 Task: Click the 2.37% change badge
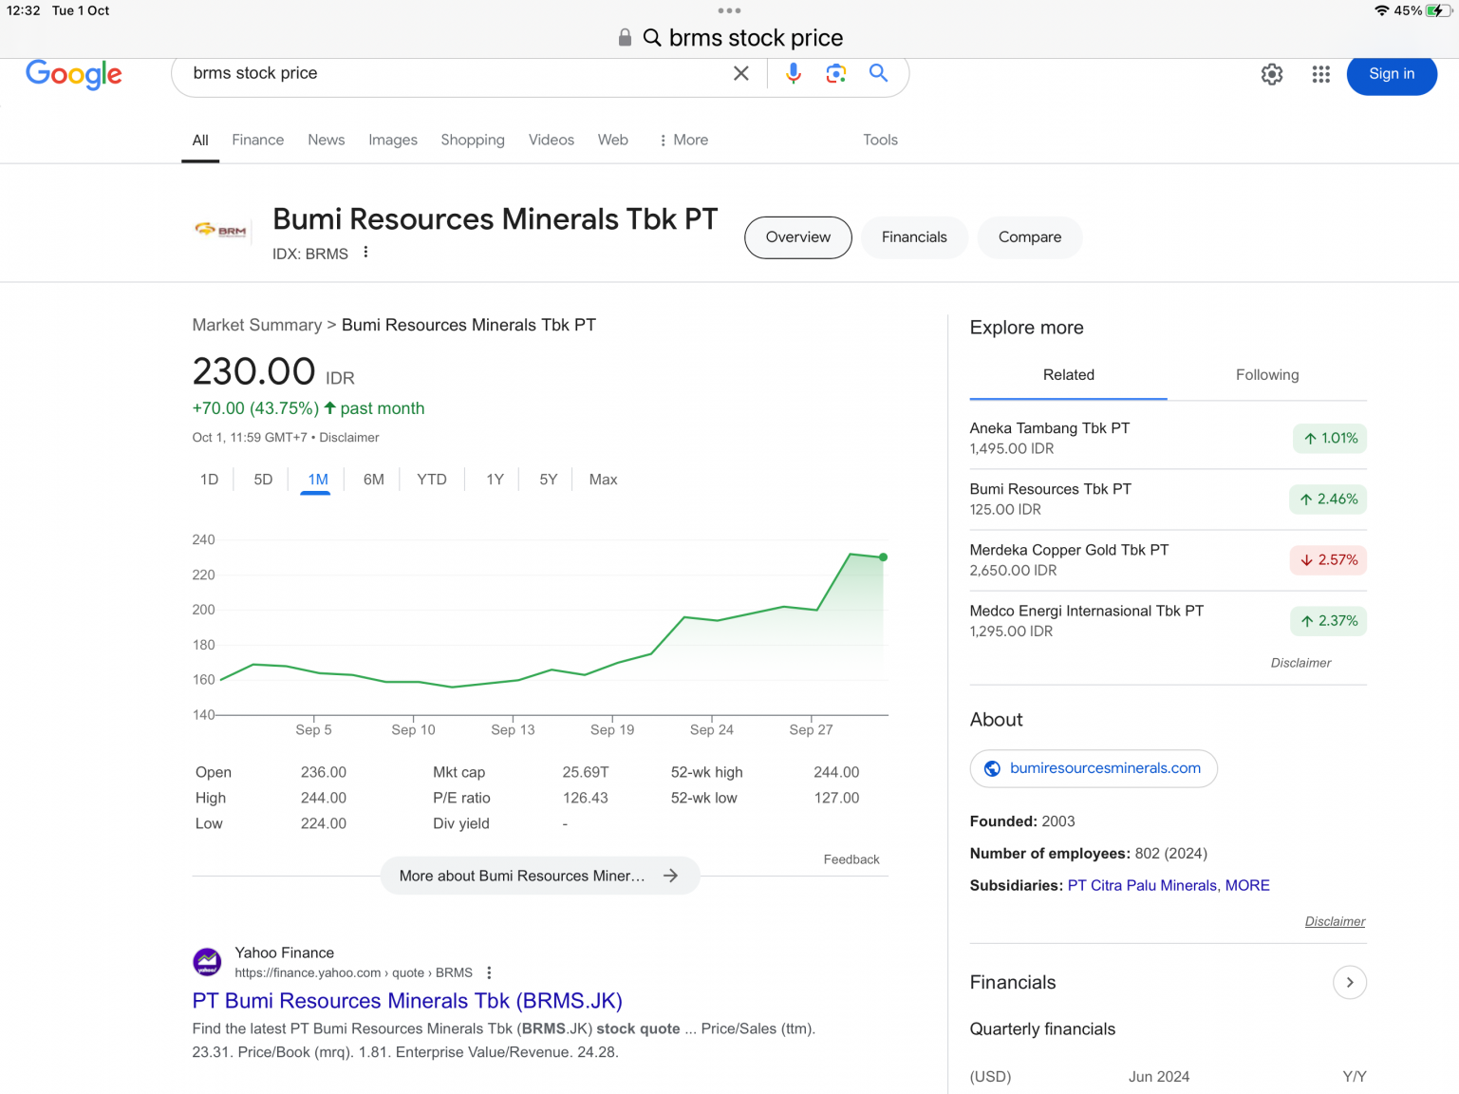pyautogui.click(x=1328, y=620)
